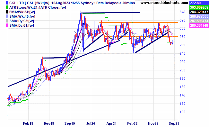Click the Nov22 date axis label
Screen dimensions: 209x127
click(x=153, y=123)
